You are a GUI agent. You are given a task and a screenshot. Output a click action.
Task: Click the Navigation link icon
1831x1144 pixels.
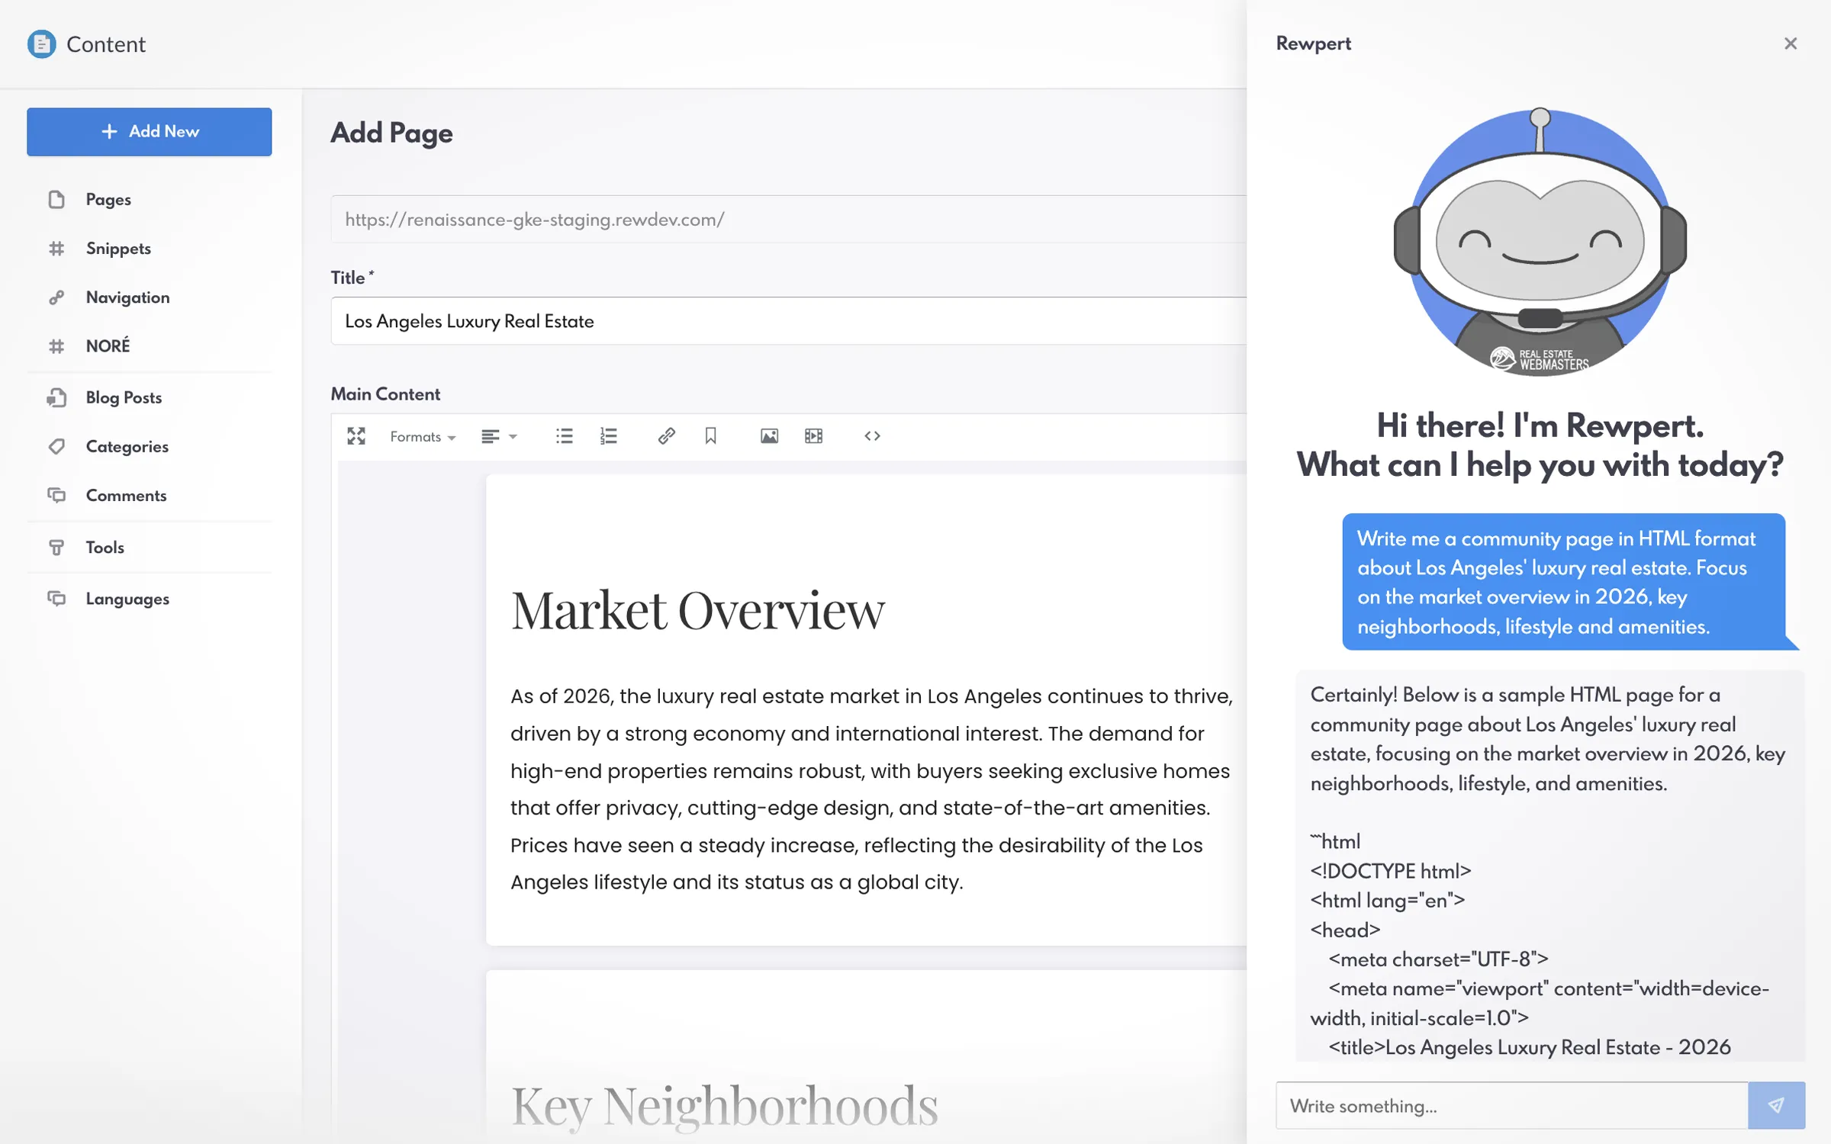[x=56, y=297]
